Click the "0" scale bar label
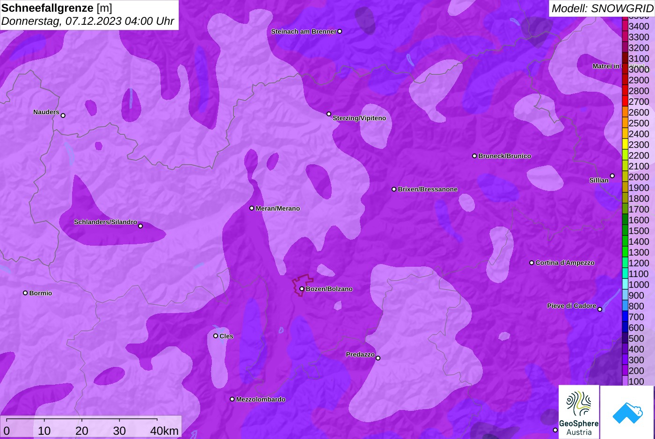The width and height of the screenshot is (655, 439). click(7, 431)
